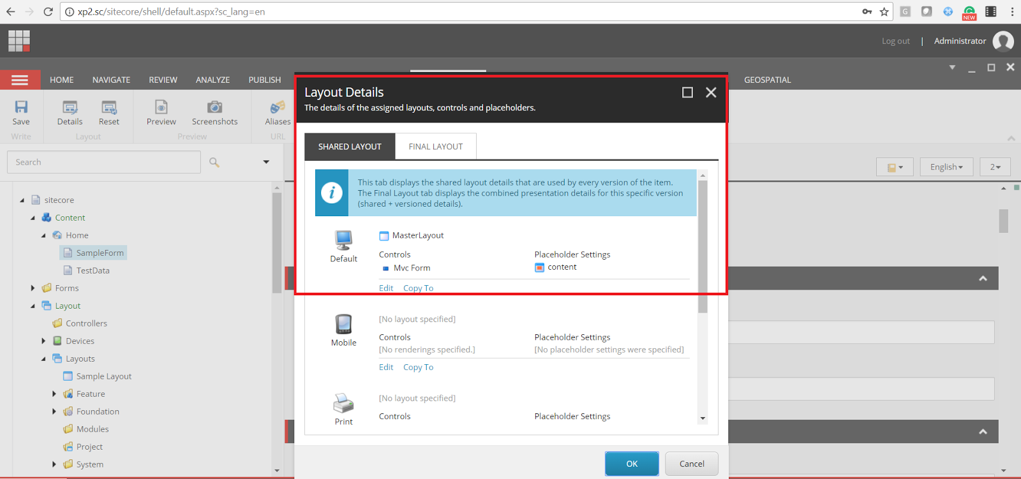Open the HOME ribbon tab
The width and height of the screenshot is (1021, 479).
pos(62,80)
